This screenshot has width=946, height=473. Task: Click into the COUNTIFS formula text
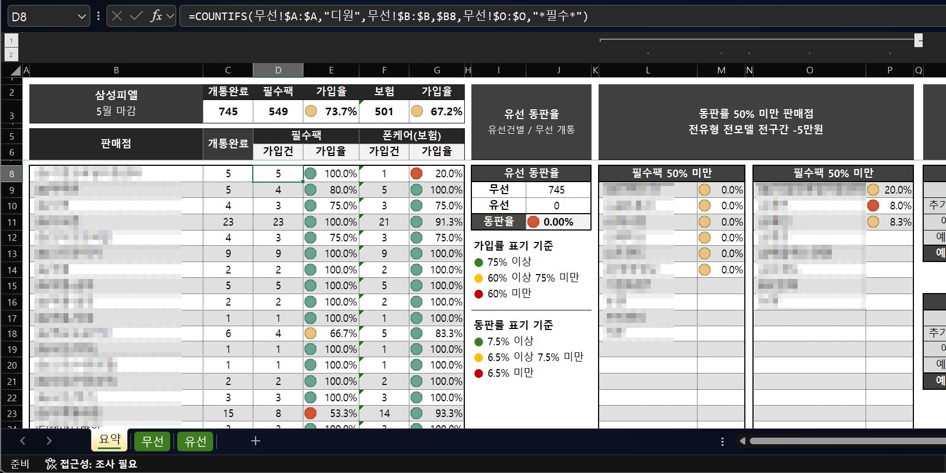[x=388, y=16]
